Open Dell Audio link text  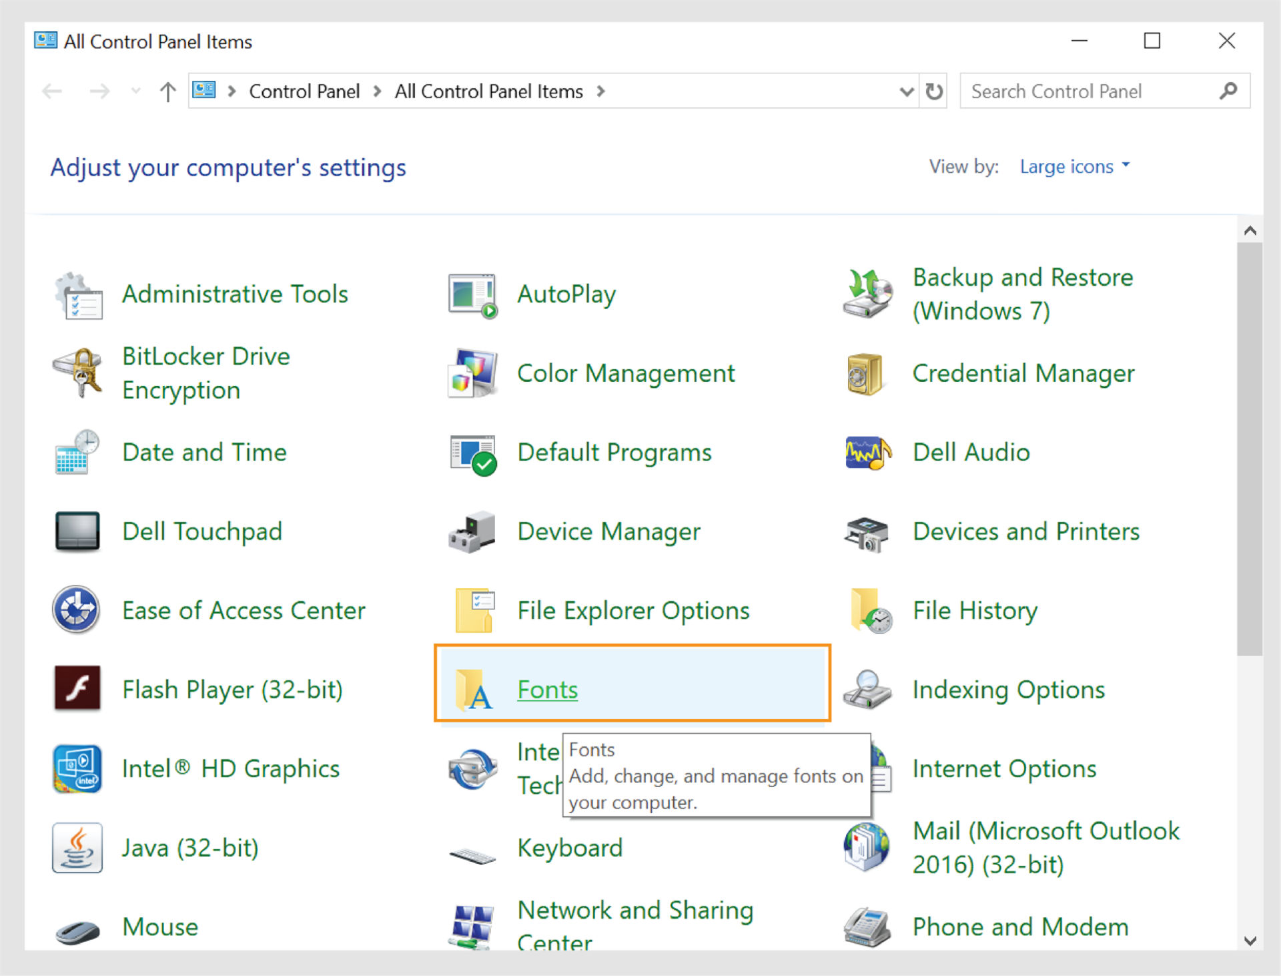click(971, 452)
